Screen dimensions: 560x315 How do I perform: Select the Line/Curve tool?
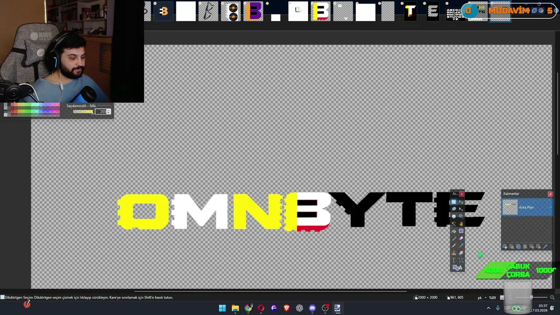coord(461,260)
